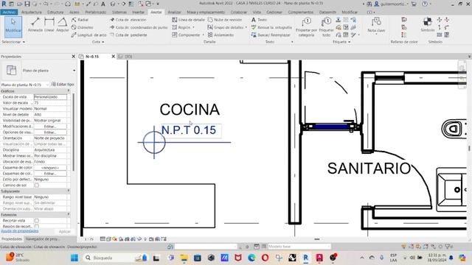Activate Cota de pendiente tool
472x265 pixels.
(x=128, y=35)
